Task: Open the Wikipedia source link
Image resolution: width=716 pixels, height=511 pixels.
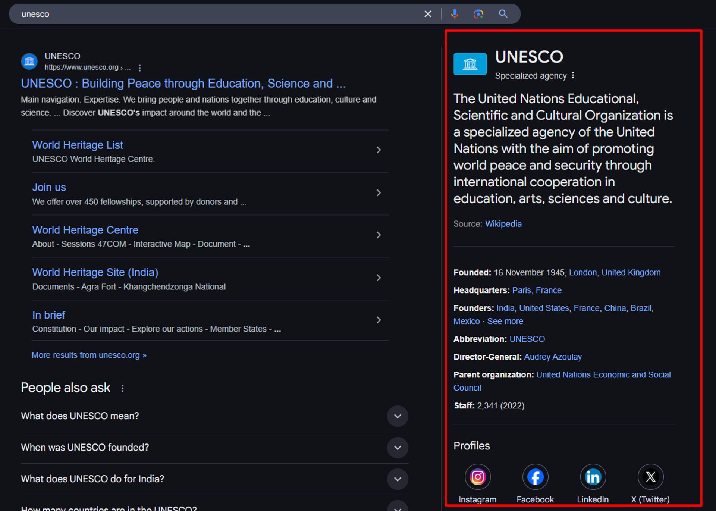Action: (503, 224)
